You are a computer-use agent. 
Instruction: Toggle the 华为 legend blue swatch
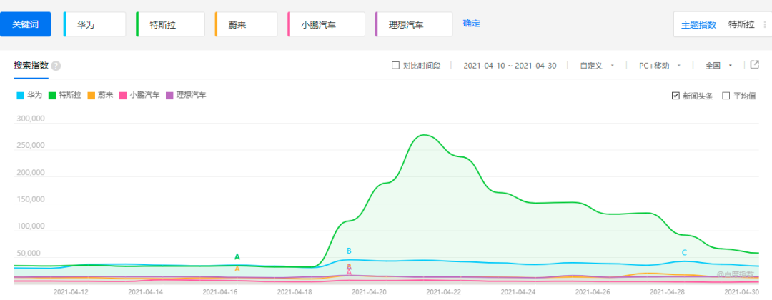20,96
